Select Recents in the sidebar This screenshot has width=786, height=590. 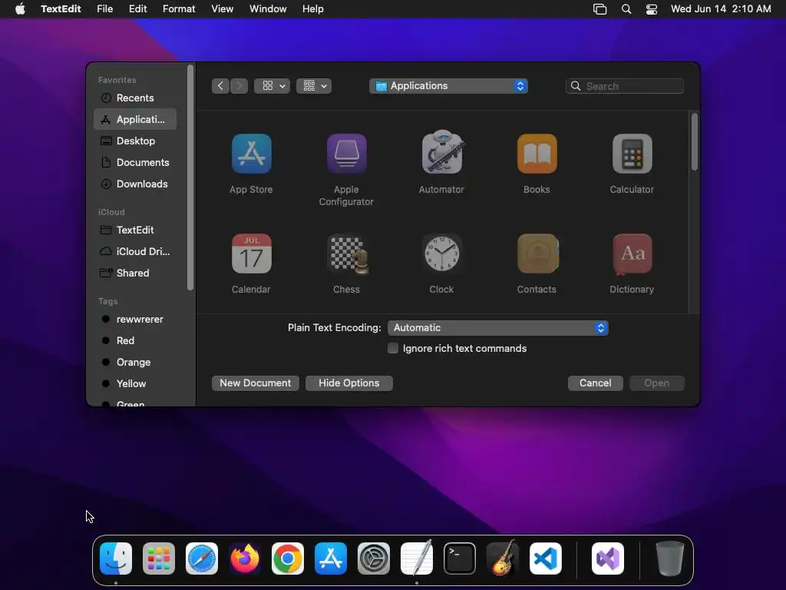pyautogui.click(x=135, y=98)
